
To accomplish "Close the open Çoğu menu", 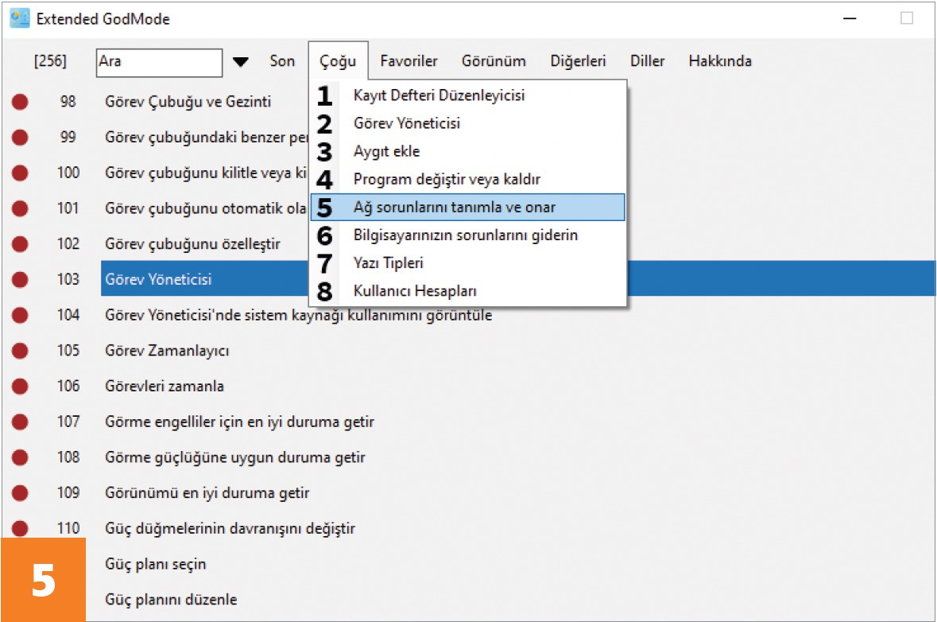I will [339, 61].
